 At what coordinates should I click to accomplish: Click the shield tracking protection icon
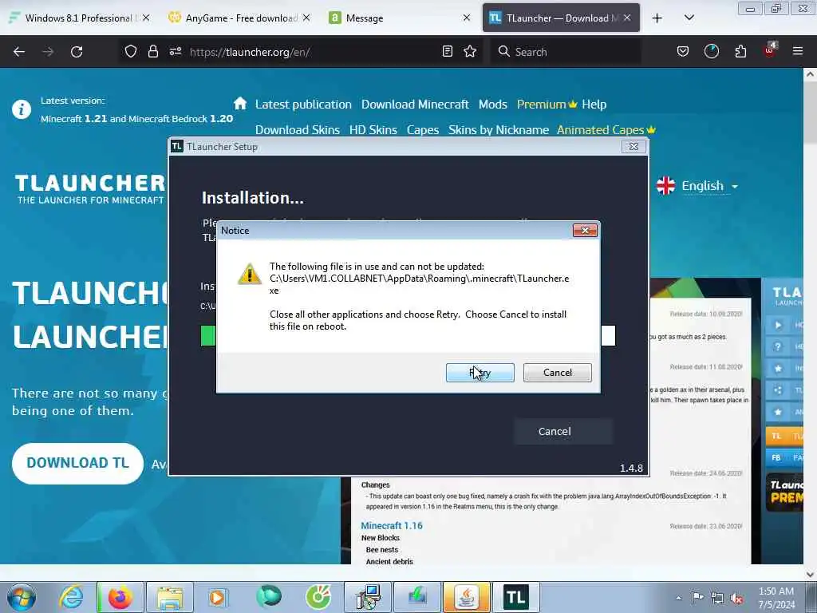click(130, 52)
